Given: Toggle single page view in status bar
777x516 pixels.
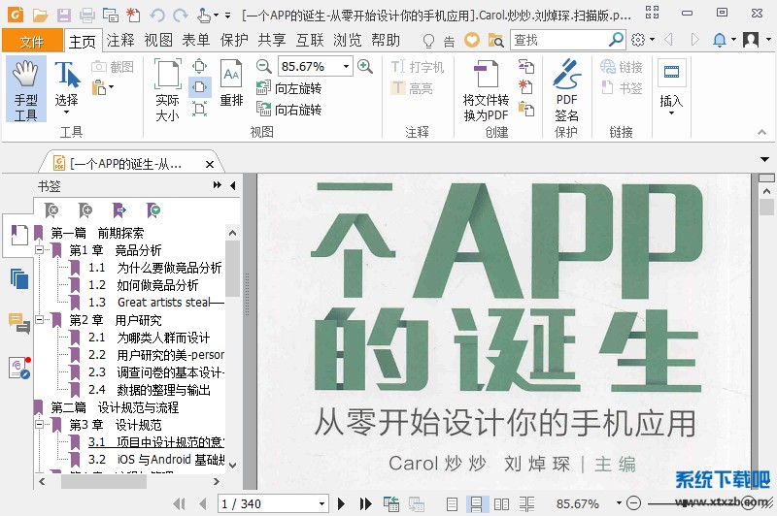Looking at the screenshot, I should (x=452, y=503).
